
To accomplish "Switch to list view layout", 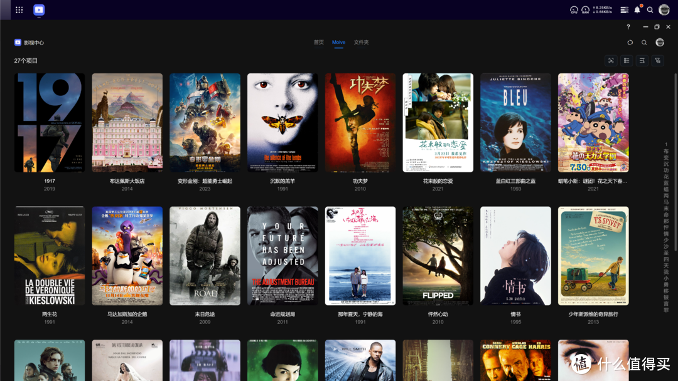I will 627,60.
